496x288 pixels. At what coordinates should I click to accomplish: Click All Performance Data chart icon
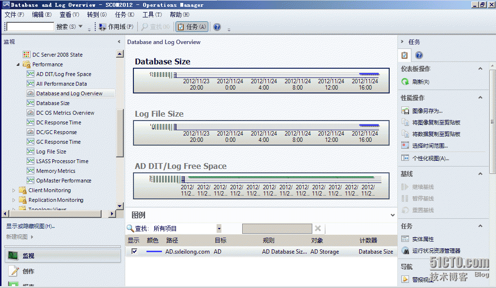coord(30,84)
